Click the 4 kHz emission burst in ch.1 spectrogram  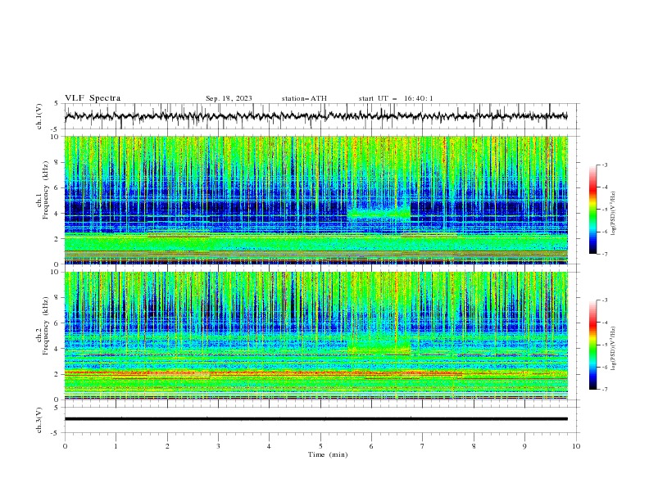pos(379,214)
